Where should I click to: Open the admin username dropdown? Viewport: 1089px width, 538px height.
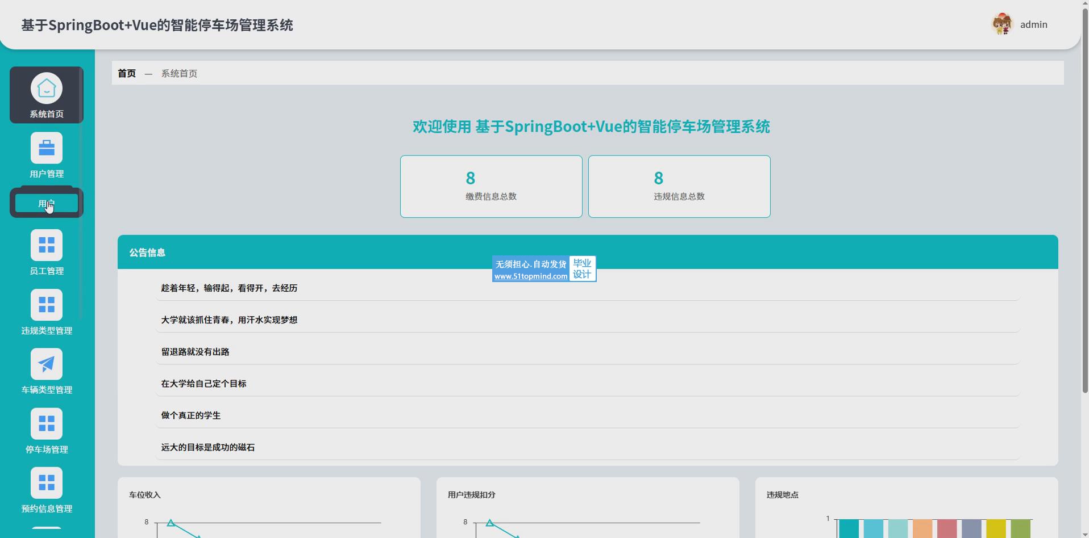click(x=1033, y=24)
